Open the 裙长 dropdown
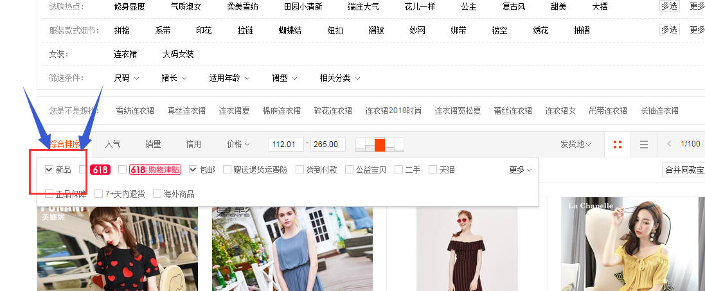Viewport: 705px width, 291px height. (x=174, y=78)
